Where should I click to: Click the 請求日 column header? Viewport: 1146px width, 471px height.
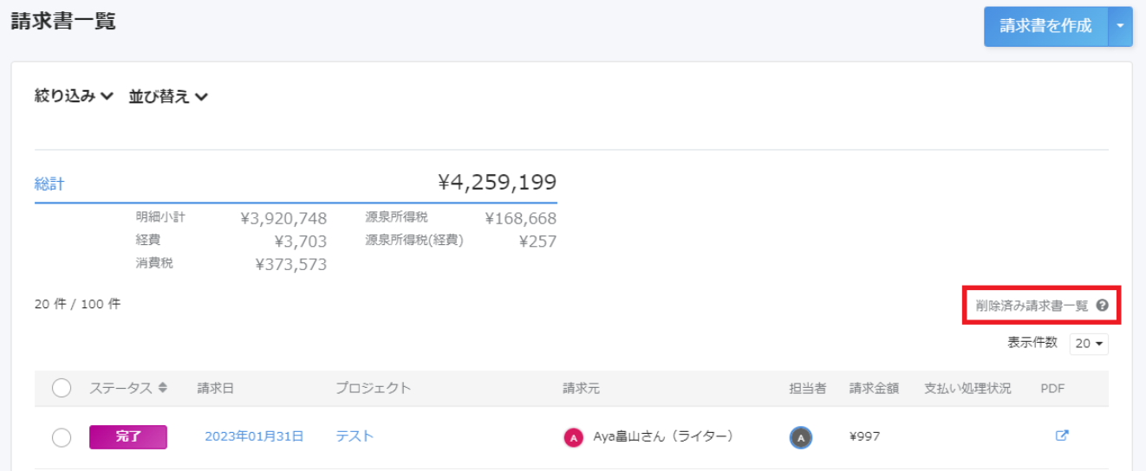point(215,388)
